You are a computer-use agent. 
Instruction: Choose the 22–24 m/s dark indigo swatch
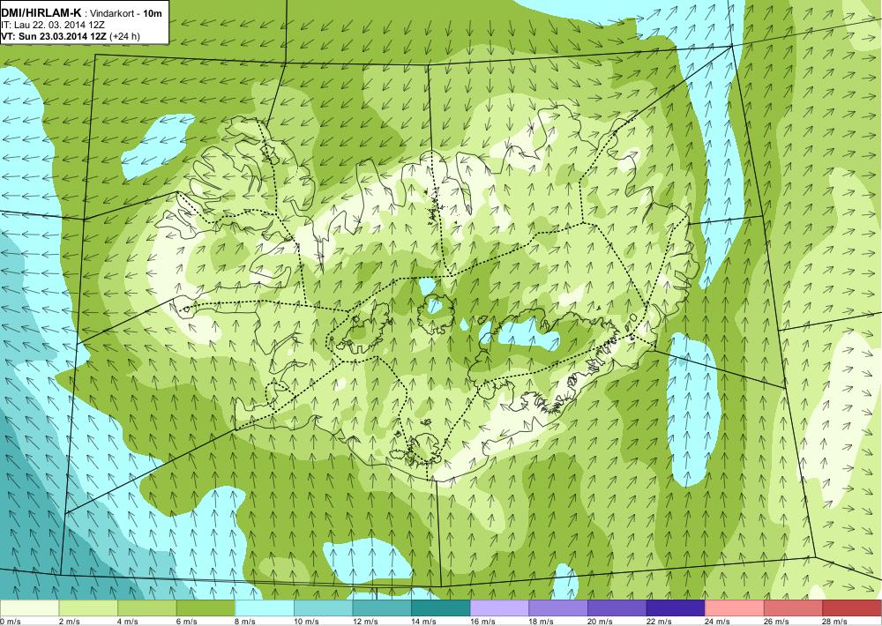point(676,608)
